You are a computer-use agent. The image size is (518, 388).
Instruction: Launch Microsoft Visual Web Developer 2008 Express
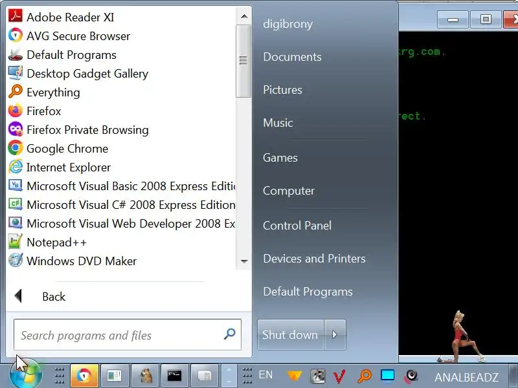coord(121,224)
